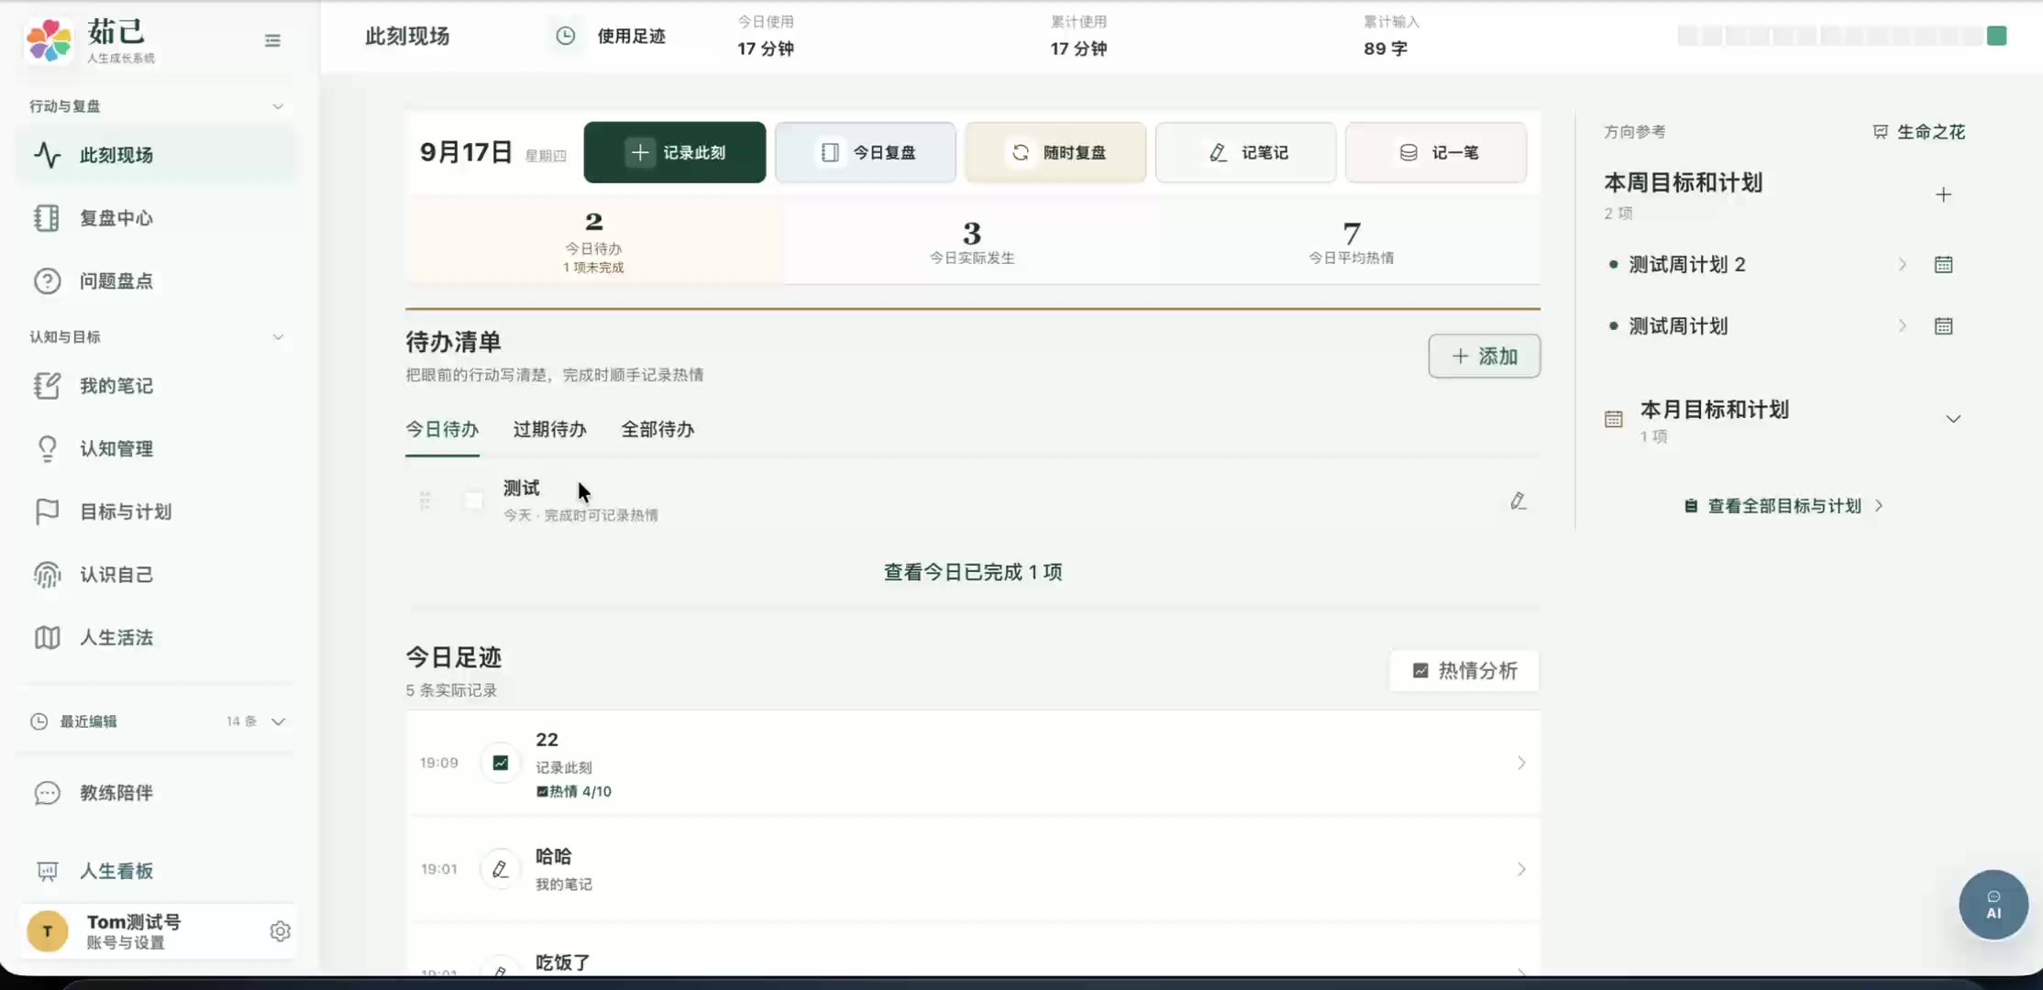Open 复盘中心 in the sidebar
Image resolution: width=2043 pixels, height=990 pixels.
pyautogui.click(x=156, y=218)
